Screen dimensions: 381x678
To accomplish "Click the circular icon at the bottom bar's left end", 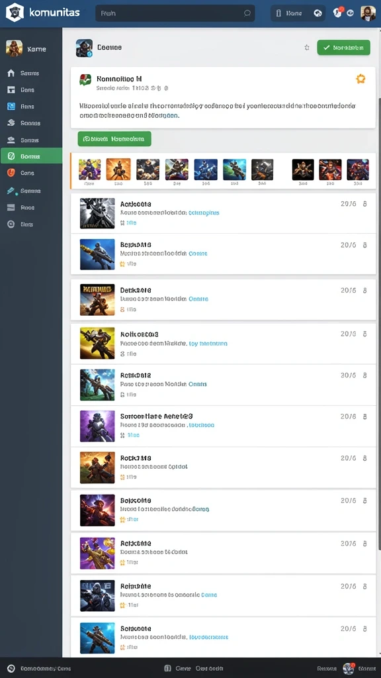I will [x=12, y=668].
